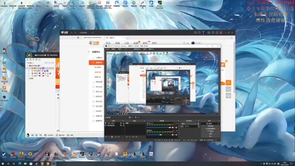Move scene up arrow in OBS Scenes panel
The width and height of the screenshot is (295, 166).
(x=133, y=137)
